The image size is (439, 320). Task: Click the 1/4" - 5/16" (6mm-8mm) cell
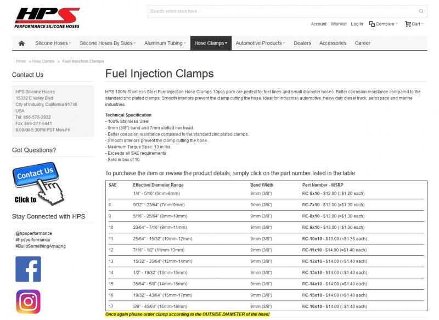[156, 193]
